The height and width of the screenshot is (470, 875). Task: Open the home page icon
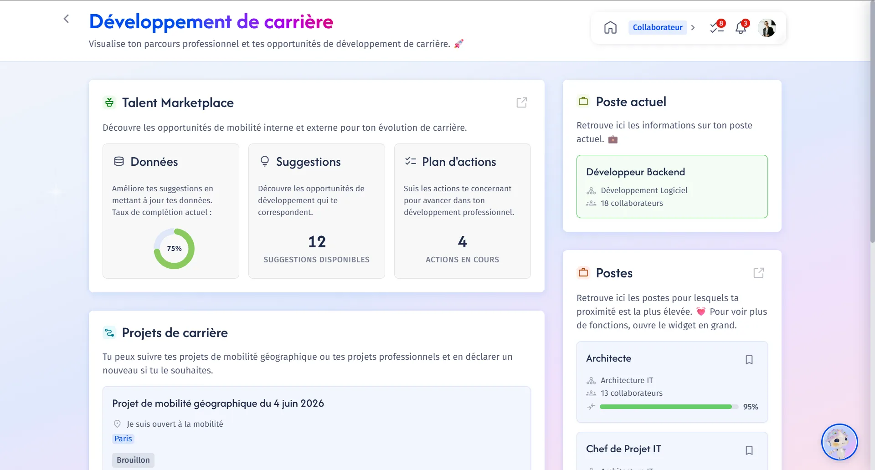point(610,27)
